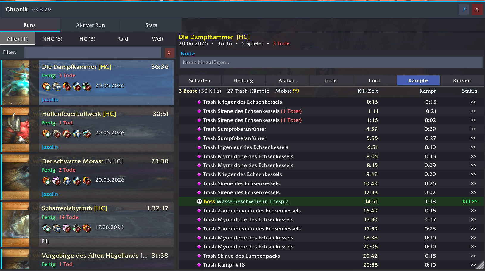Screen dimensions: 485x271
Task: Expand the Sirene fight at 12:33 via >>
Action: [473, 192]
